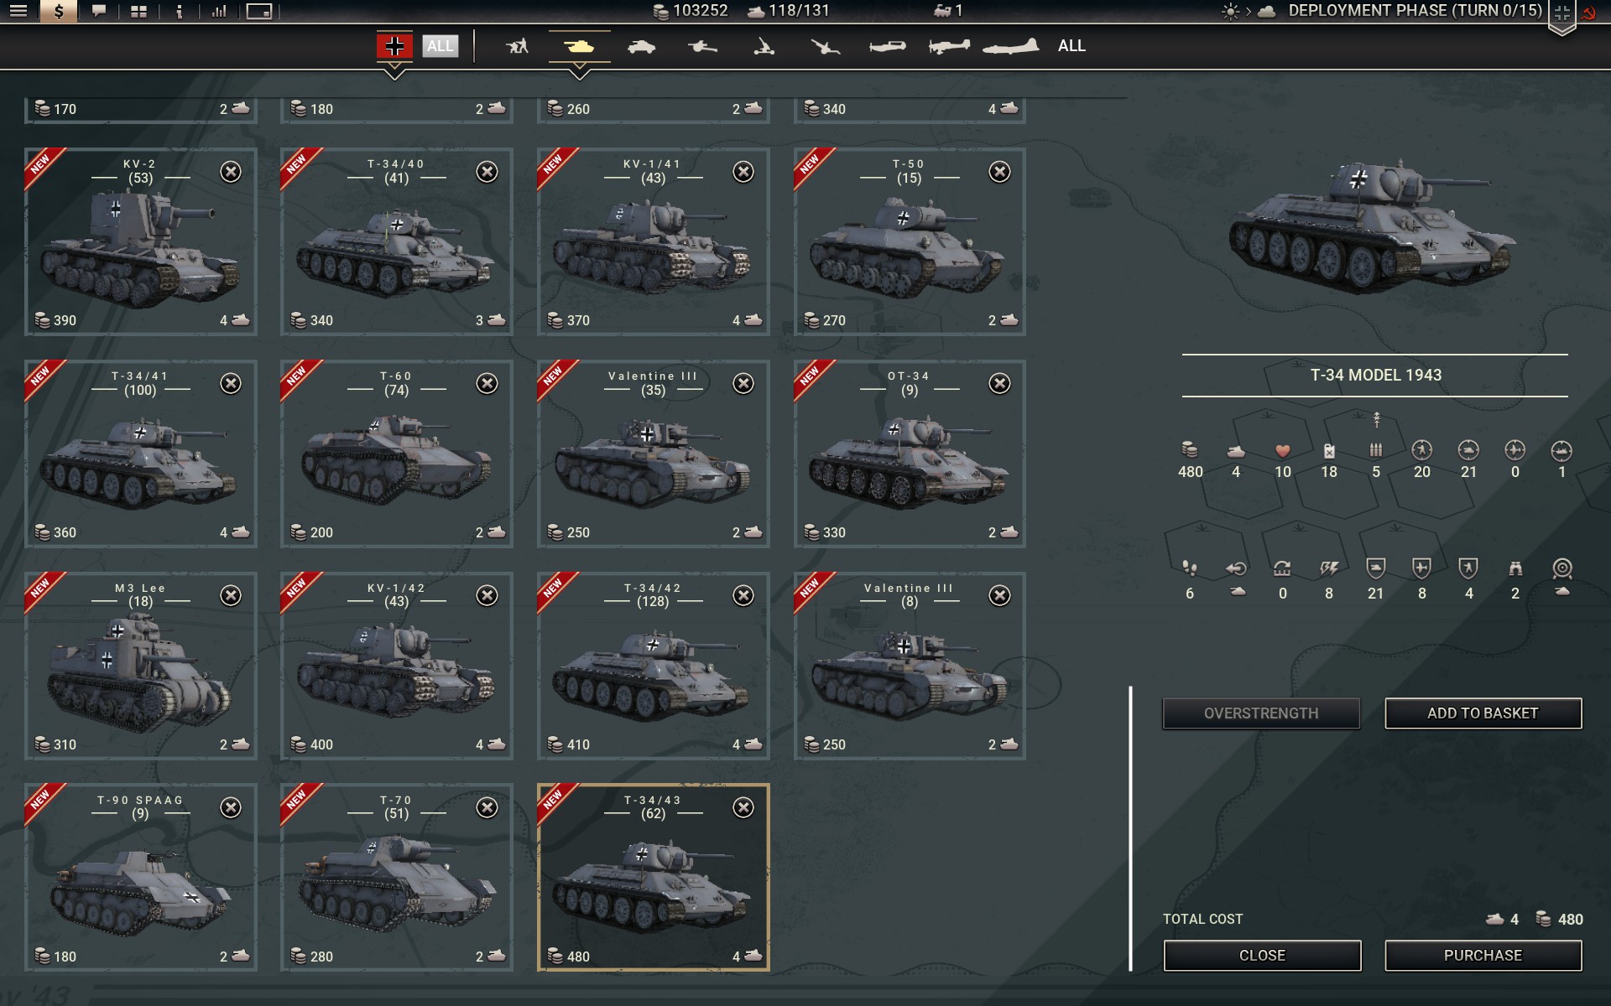Select the KV-1/42 tank card

point(397,666)
